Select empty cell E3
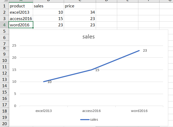The width and height of the screenshot is (173, 127). coord(128,18)
